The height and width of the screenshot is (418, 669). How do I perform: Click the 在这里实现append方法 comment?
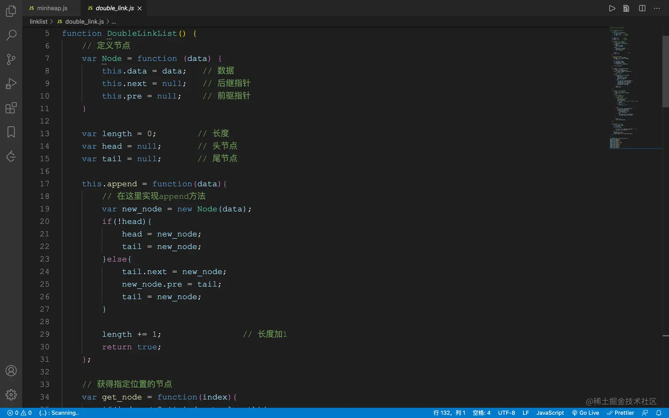pos(154,196)
